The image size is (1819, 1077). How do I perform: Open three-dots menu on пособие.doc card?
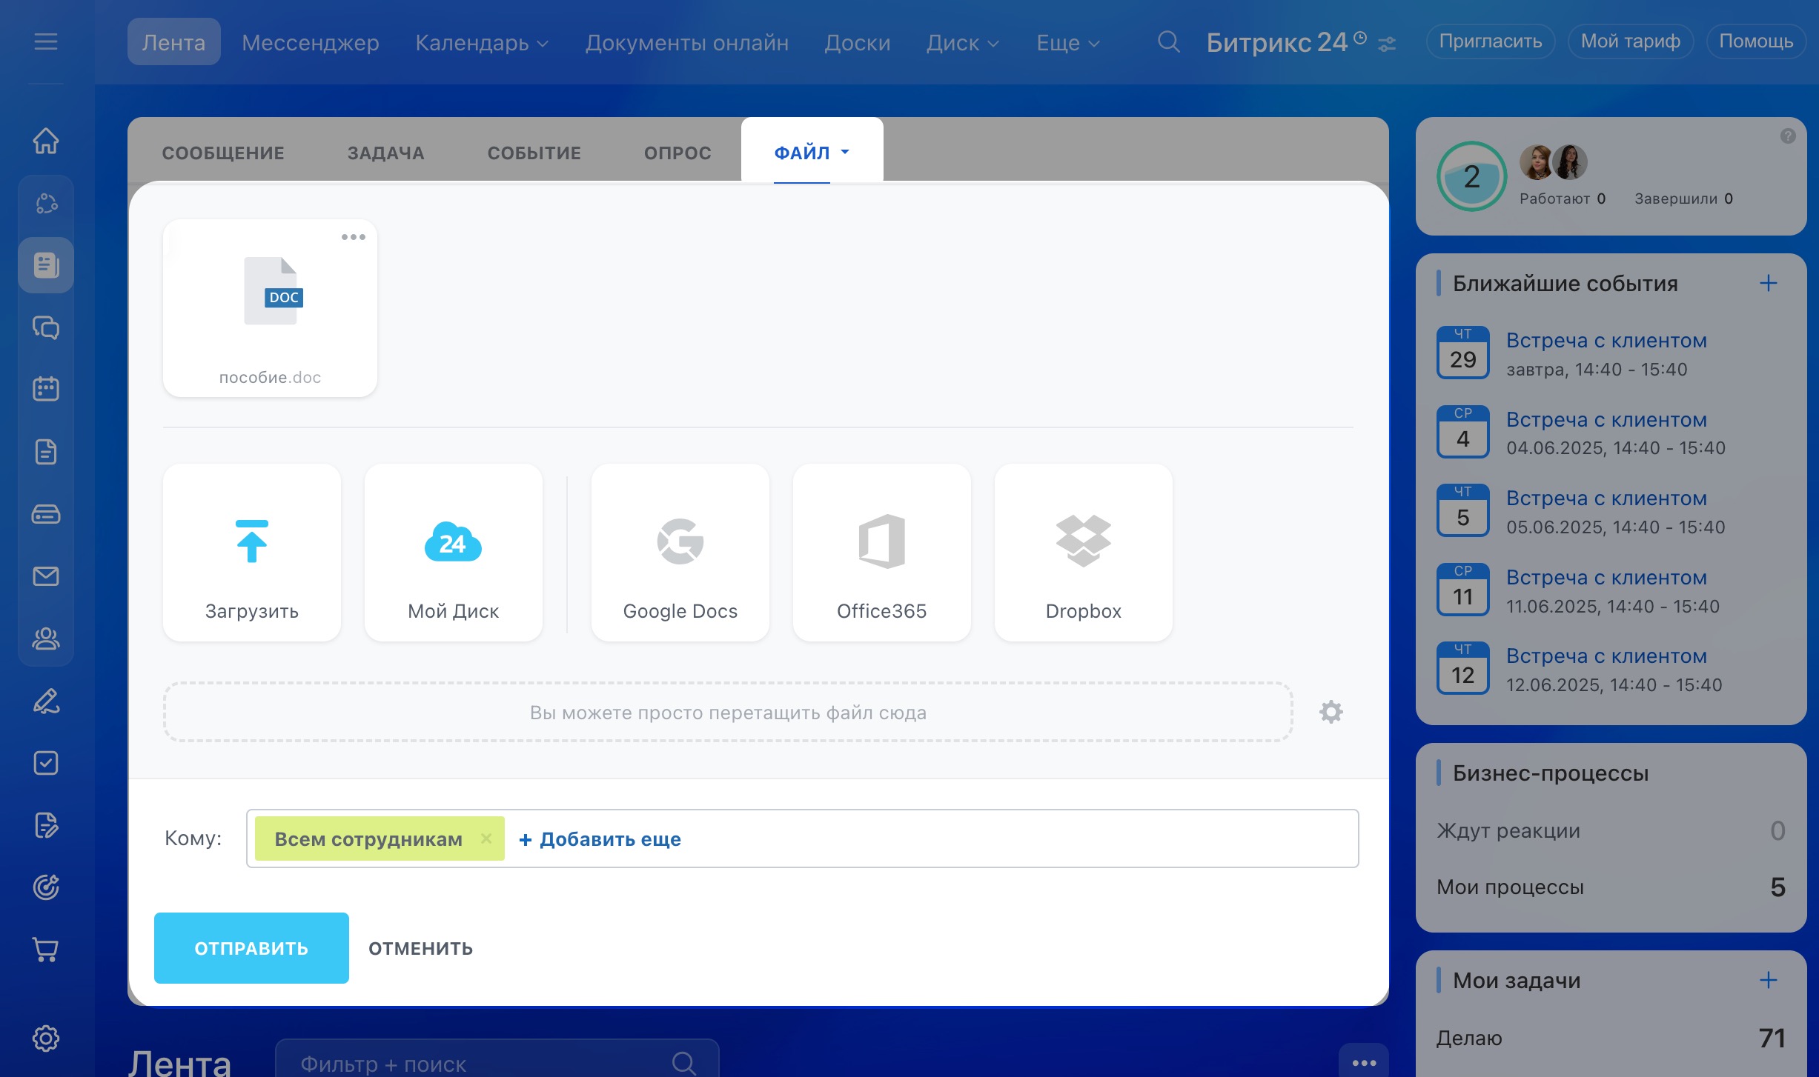point(354,237)
